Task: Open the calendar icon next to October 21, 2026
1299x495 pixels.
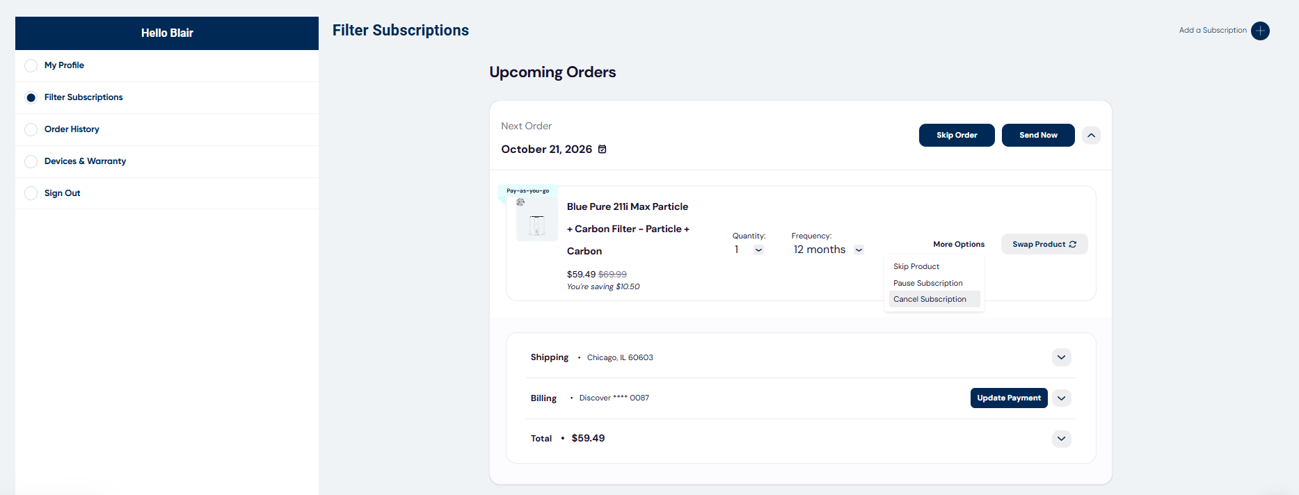Action: pyautogui.click(x=603, y=149)
